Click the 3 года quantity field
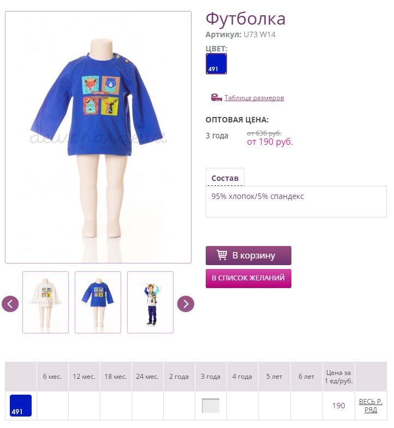Viewport: 394px width, 428px height. (210, 406)
